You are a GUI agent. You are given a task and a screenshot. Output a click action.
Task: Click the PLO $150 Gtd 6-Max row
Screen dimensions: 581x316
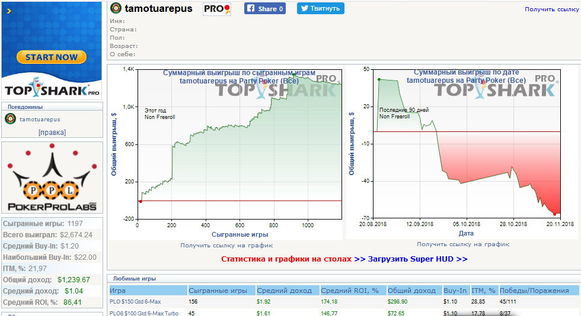coord(344,302)
